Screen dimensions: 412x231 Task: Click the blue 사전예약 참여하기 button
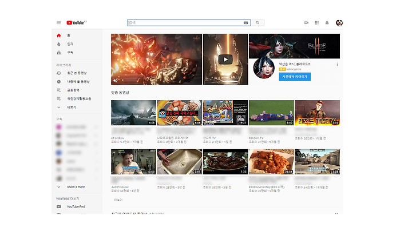(295, 77)
